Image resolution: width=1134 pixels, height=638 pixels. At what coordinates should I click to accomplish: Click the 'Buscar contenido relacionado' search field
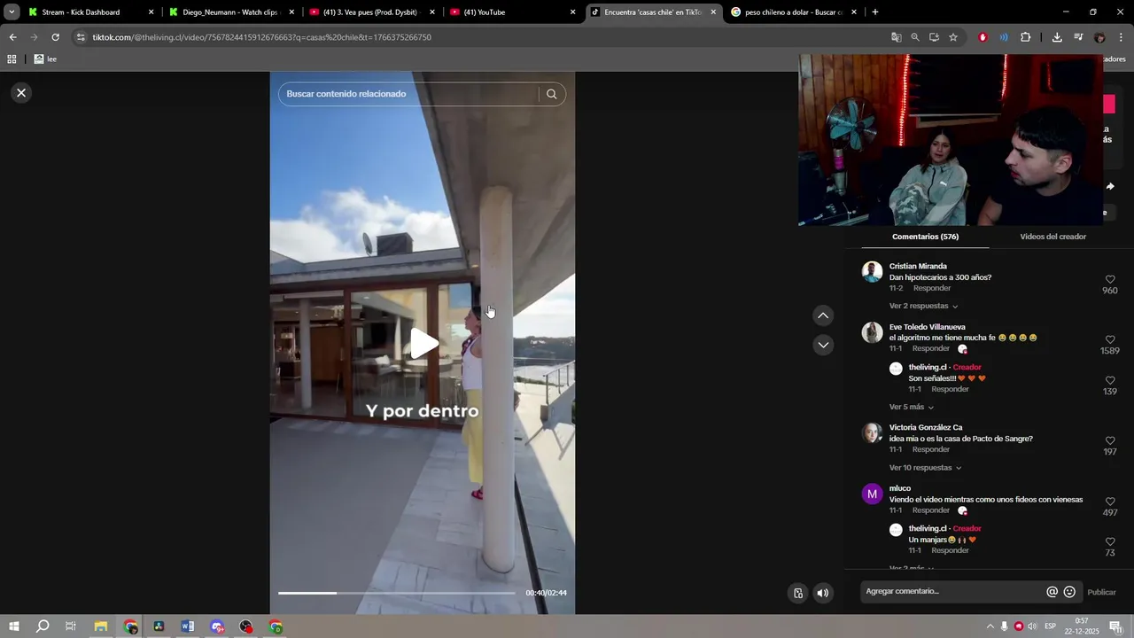pyautogui.click(x=408, y=94)
